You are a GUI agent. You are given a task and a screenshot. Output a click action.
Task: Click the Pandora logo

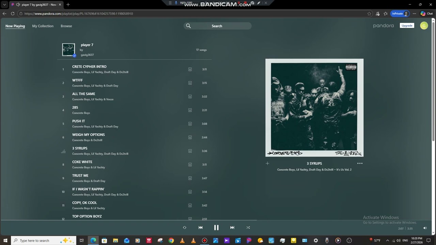[383, 26]
